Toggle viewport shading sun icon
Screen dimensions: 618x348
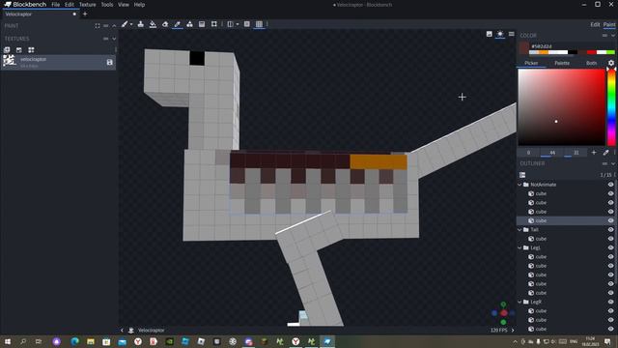(x=500, y=34)
